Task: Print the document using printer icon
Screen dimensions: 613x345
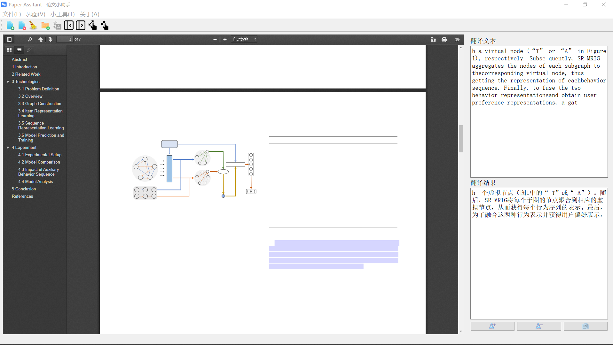Action: click(444, 39)
